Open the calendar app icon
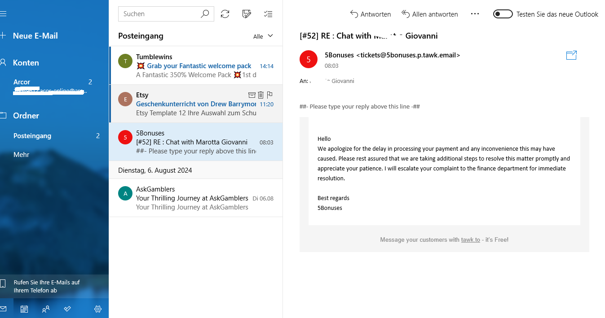 pos(24,309)
